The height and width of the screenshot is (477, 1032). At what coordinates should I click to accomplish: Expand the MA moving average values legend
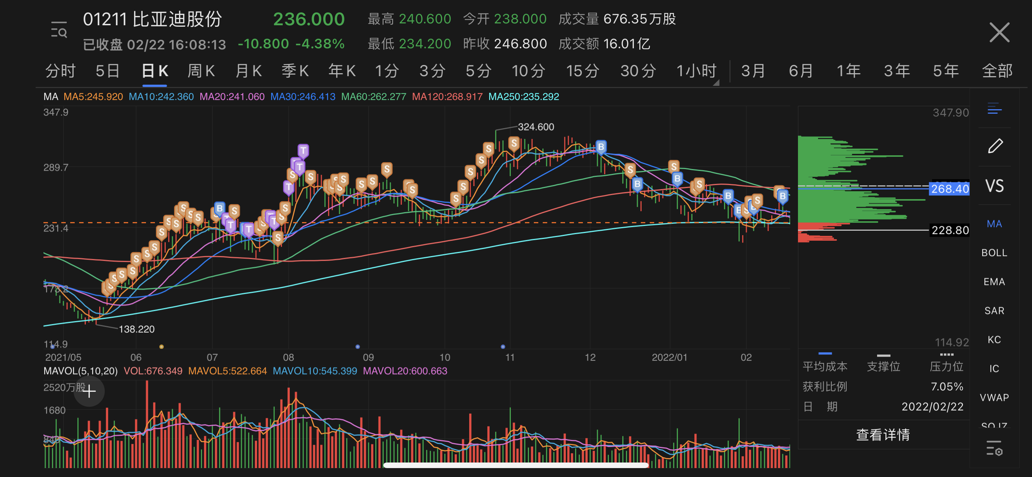51,97
